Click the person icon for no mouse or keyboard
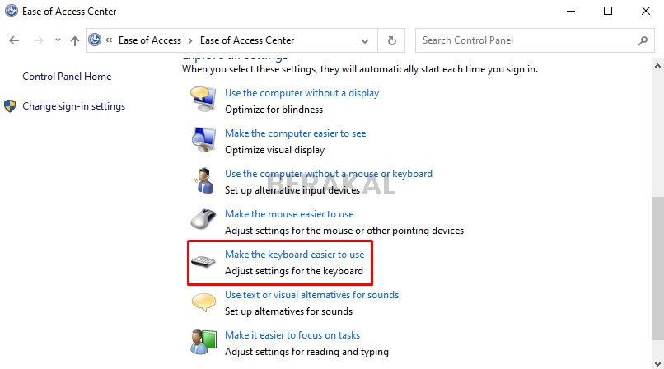This screenshot has width=664, height=369. click(204, 180)
